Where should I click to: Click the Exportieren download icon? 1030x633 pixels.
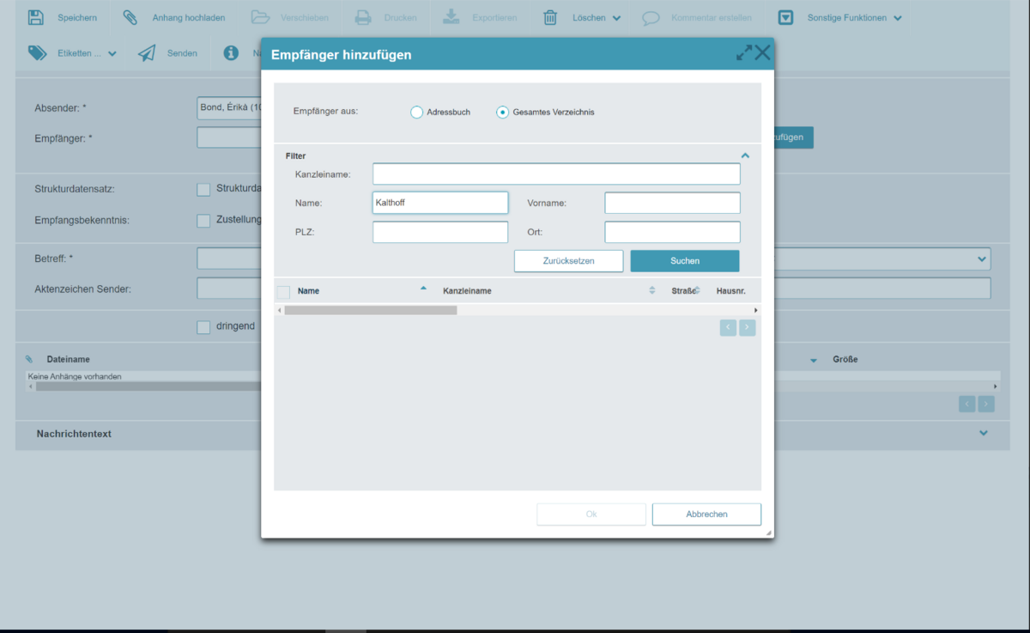click(x=451, y=17)
